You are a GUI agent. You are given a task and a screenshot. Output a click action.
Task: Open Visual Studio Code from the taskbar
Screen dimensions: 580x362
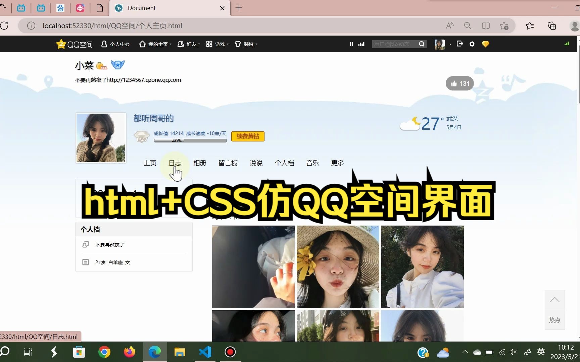coord(205,352)
